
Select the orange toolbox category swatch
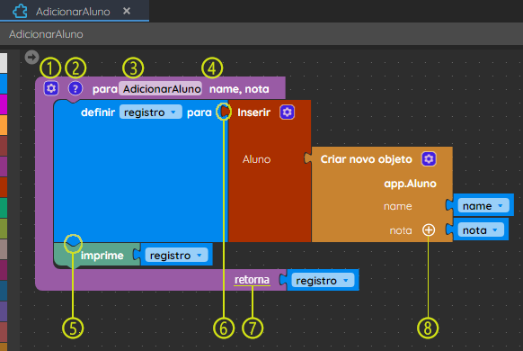pos(4,125)
